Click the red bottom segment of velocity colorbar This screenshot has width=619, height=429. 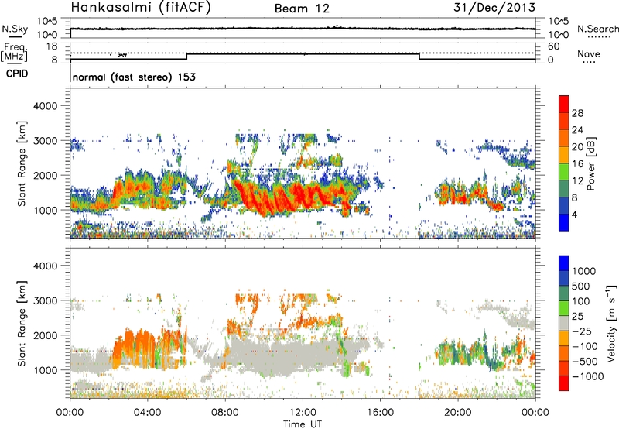[564, 383]
